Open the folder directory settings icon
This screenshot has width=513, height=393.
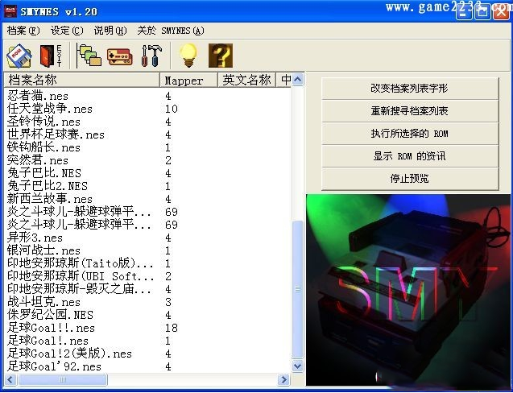[x=89, y=56]
